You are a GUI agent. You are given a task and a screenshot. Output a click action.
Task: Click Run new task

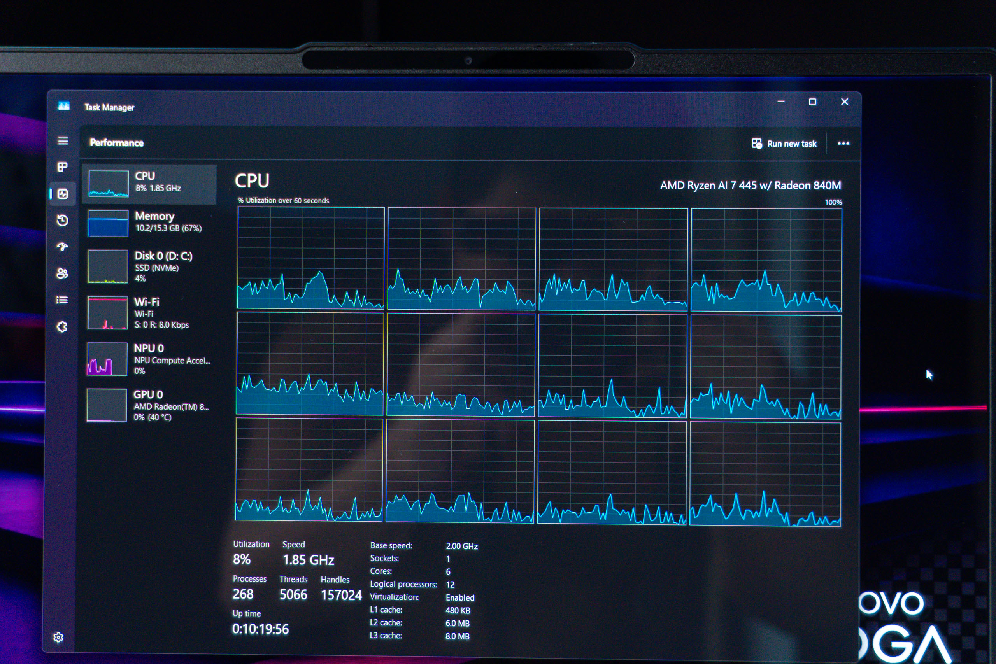[784, 144]
